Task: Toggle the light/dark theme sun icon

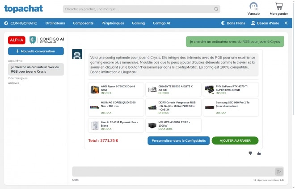Action: [286, 23]
